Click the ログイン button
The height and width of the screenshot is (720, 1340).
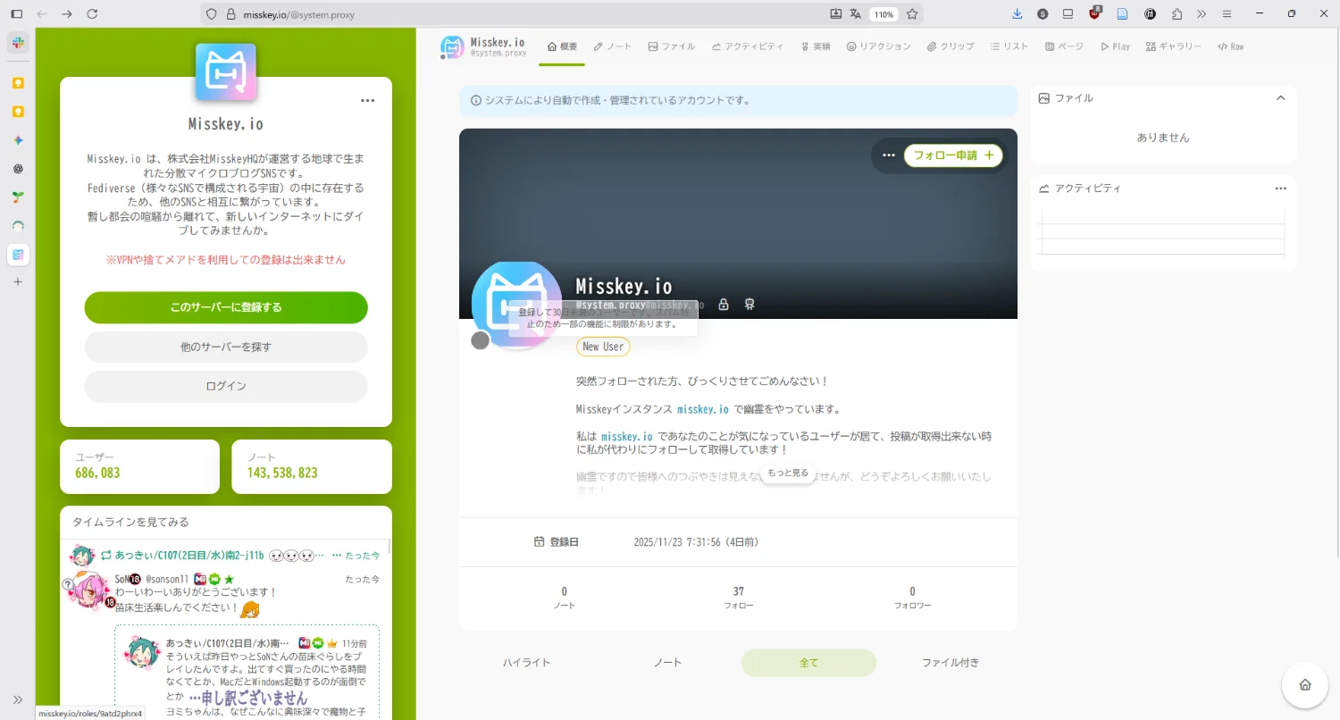226,387
